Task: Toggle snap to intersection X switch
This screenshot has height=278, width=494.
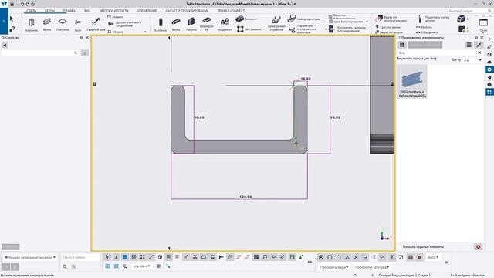Action: 356,257
